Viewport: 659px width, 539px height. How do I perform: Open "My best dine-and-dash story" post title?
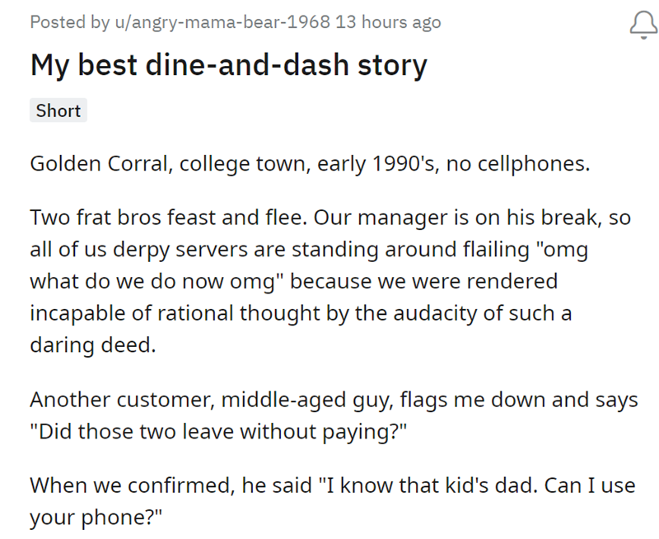228,65
